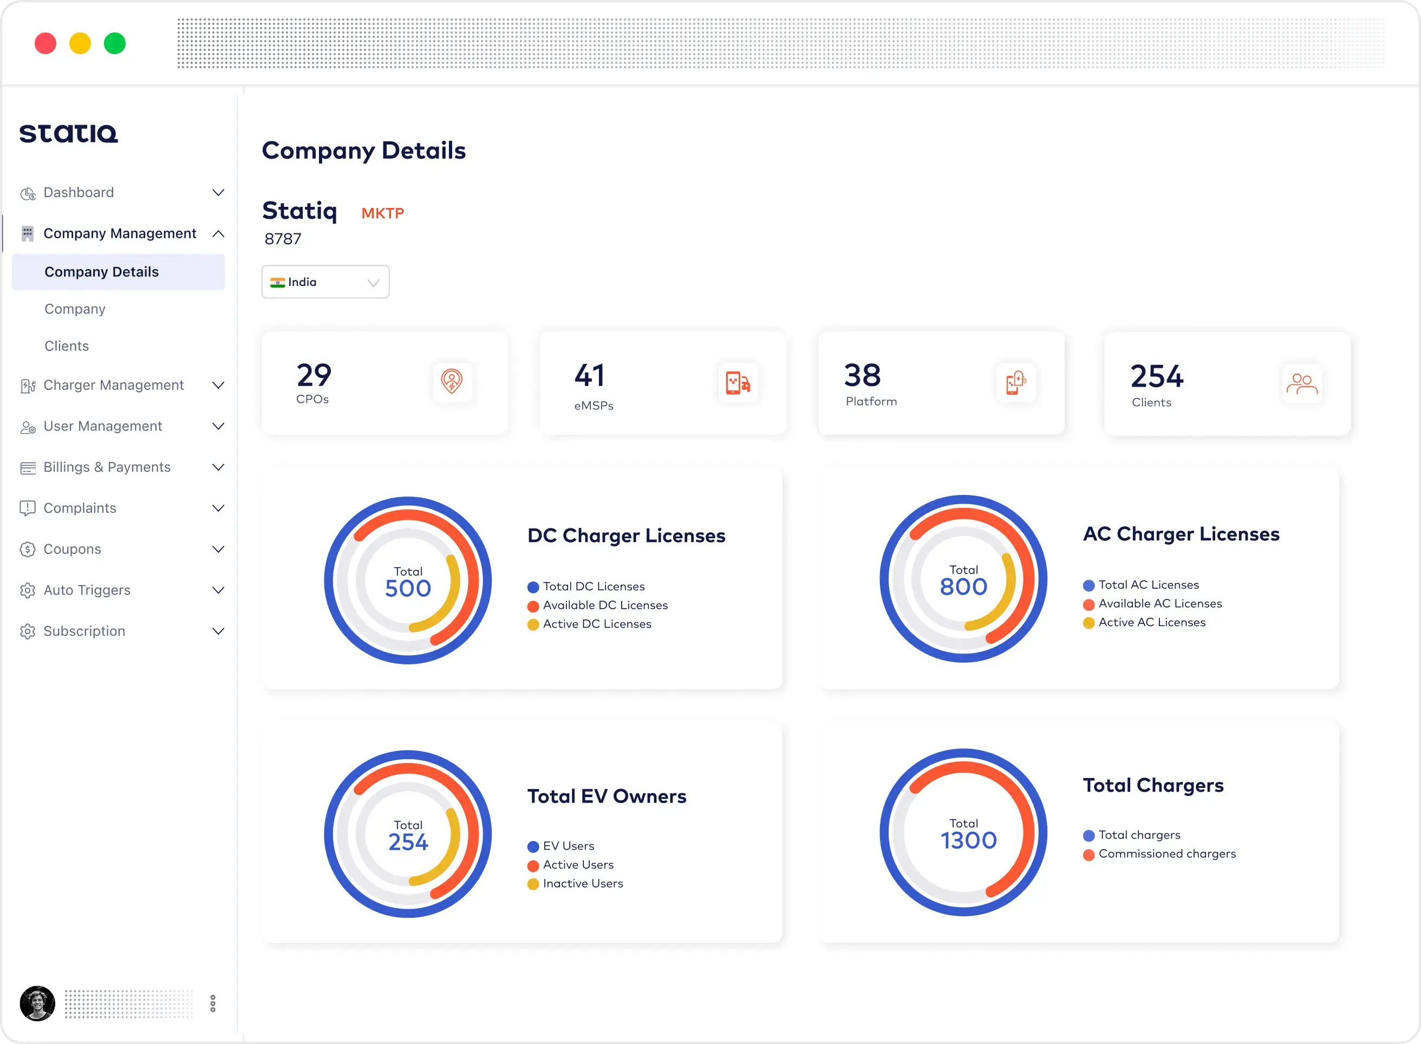Click the eMSPs phone and car icon

point(738,383)
